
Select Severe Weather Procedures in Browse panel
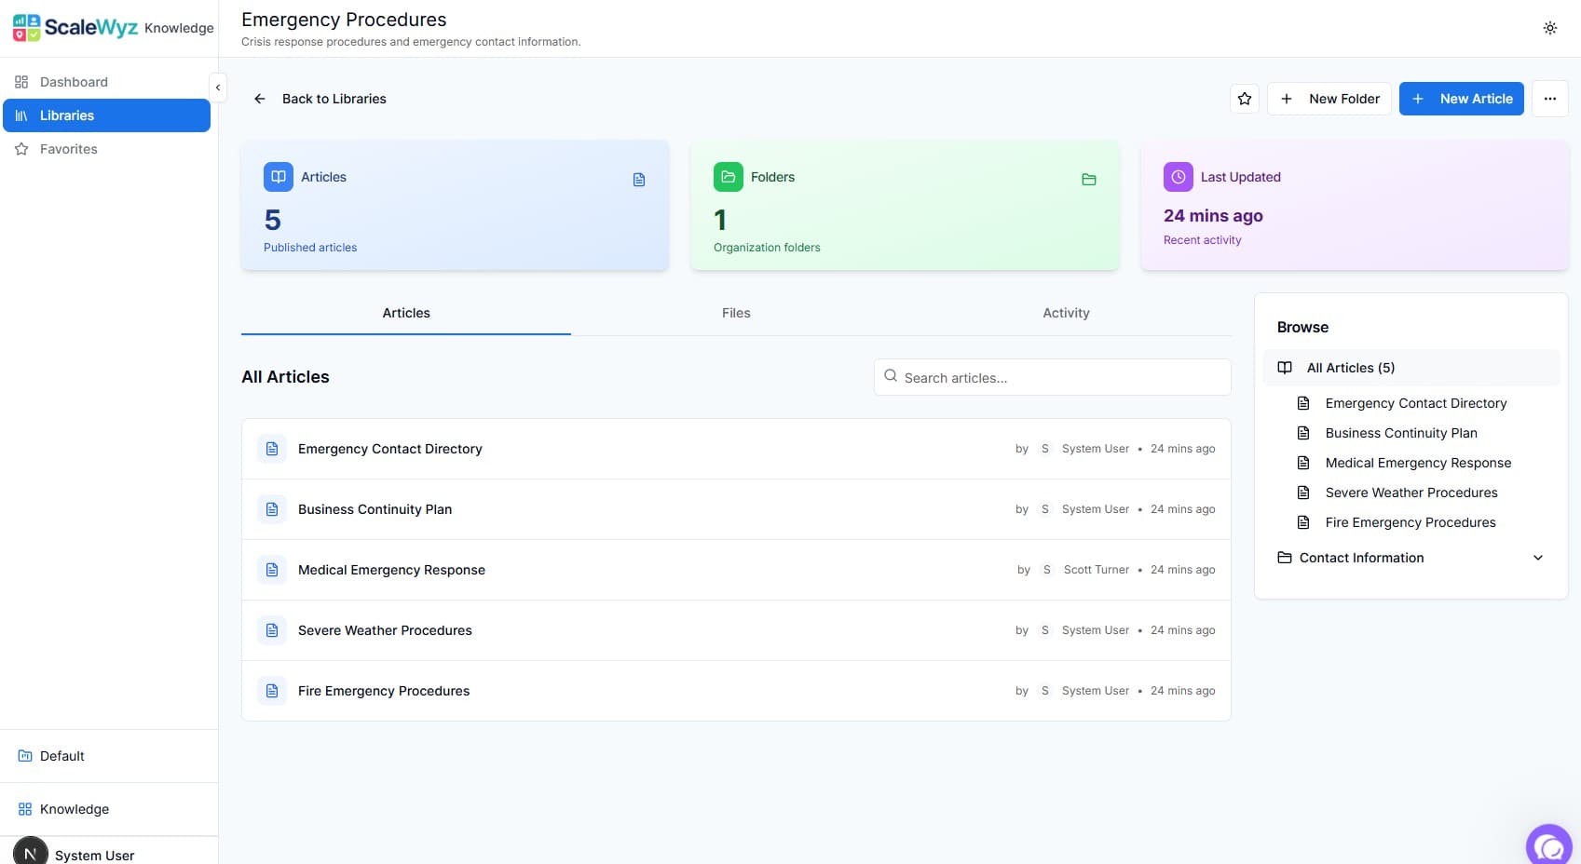[x=1411, y=493]
